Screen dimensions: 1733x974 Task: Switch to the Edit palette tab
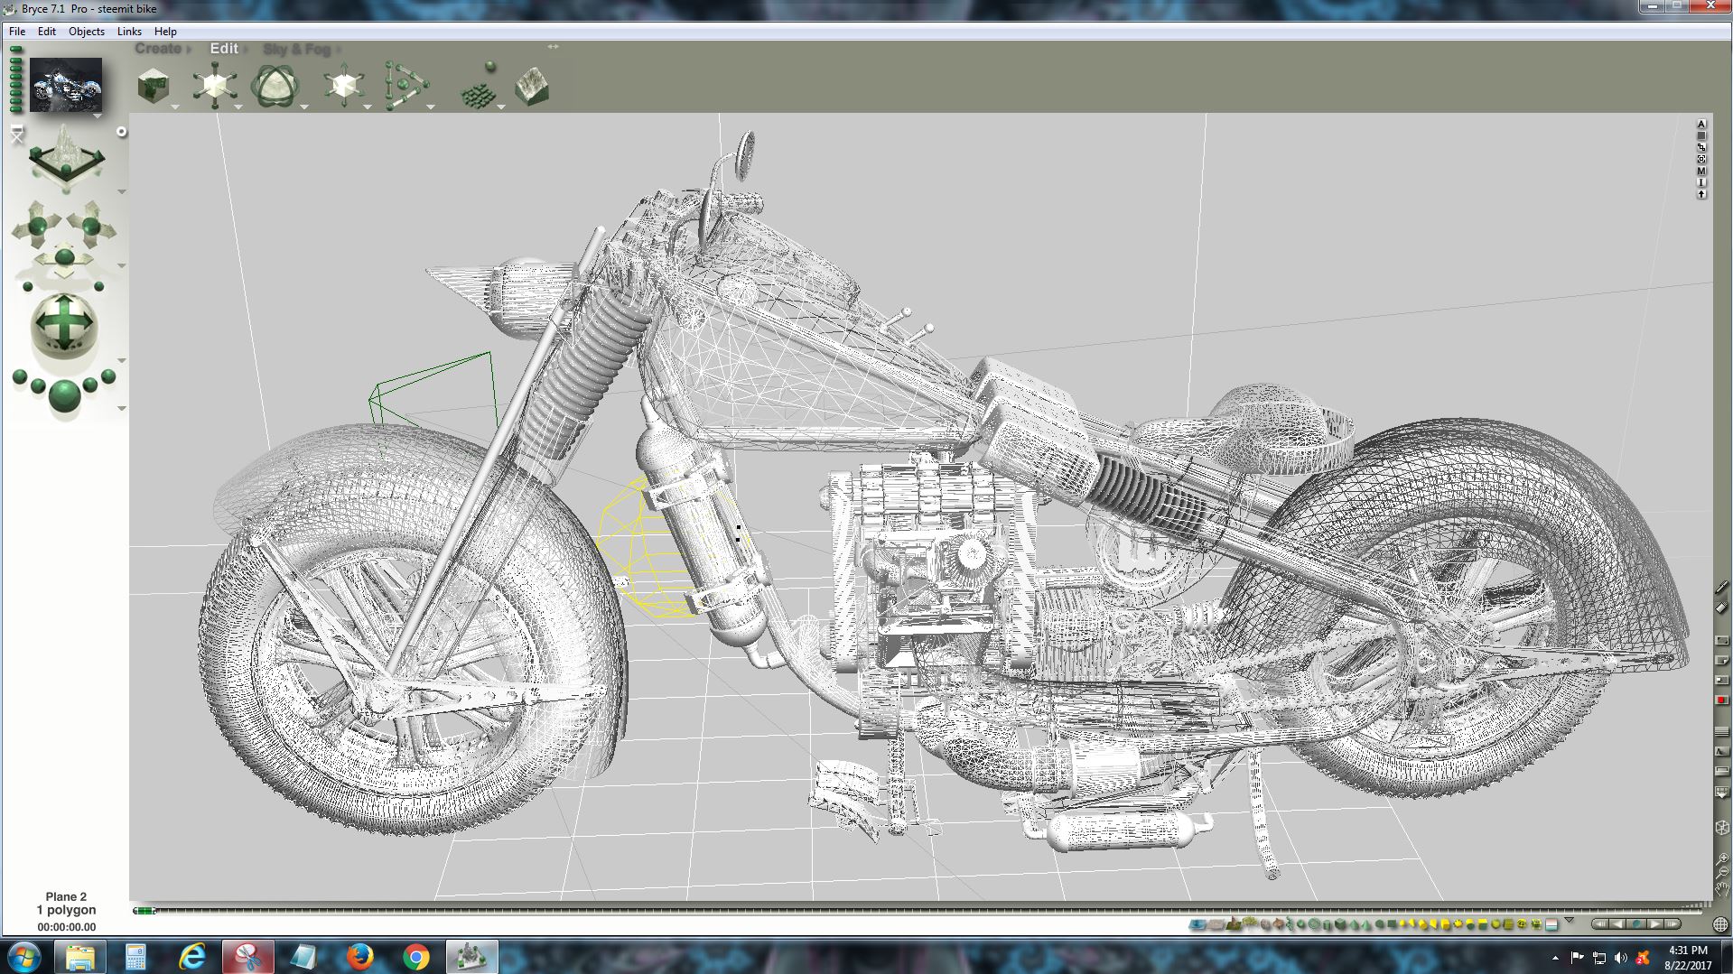[x=224, y=49]
